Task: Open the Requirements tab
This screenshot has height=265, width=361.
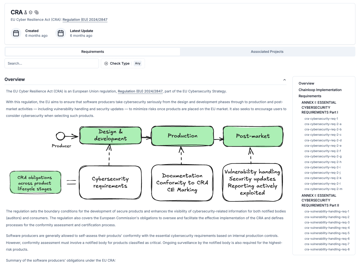Action: coord(92,52)
